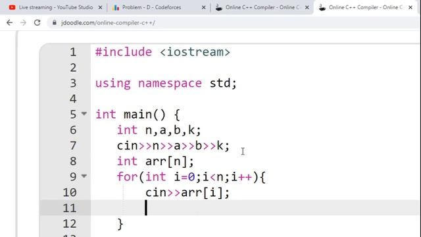
Task: Click on 'cin>>n>>a>>b>>k;' statement
Action: (x=173, y=146)
